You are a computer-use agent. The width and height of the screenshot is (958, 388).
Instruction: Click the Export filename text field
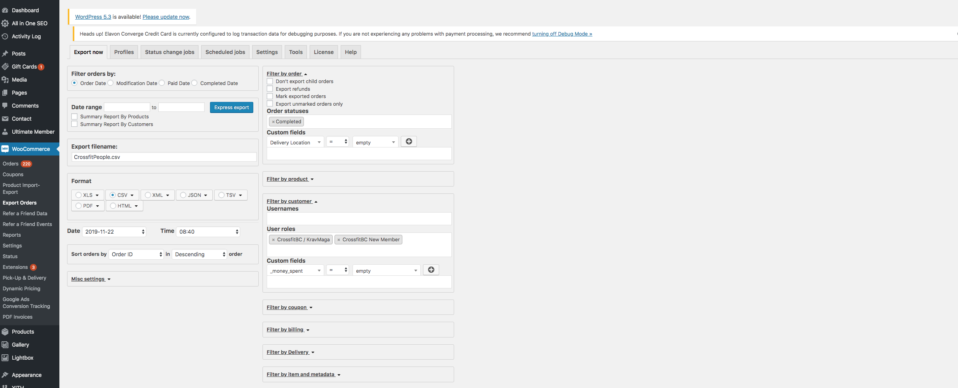164,157
